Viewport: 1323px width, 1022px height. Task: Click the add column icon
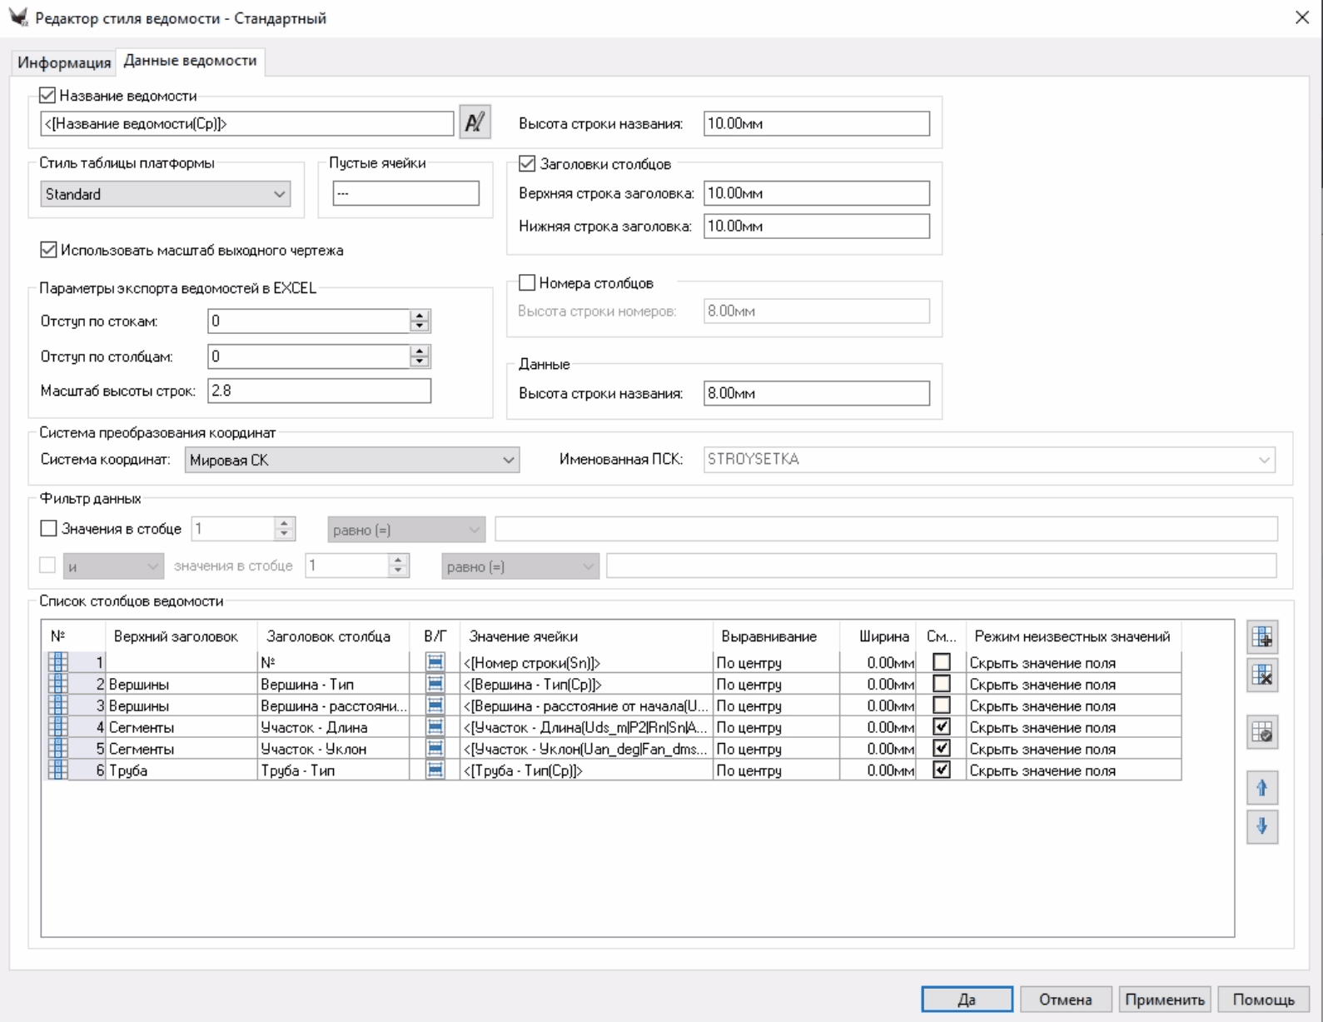(x=1261, y=638)
